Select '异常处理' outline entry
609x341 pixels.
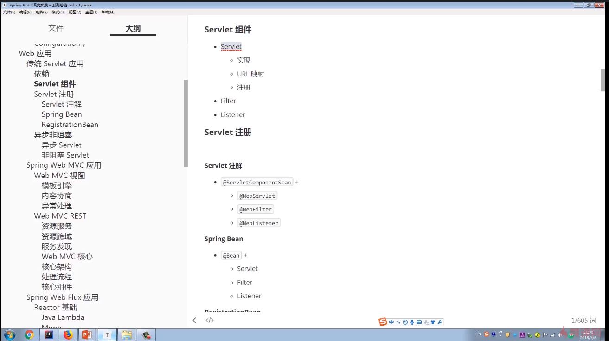[57, 206]
